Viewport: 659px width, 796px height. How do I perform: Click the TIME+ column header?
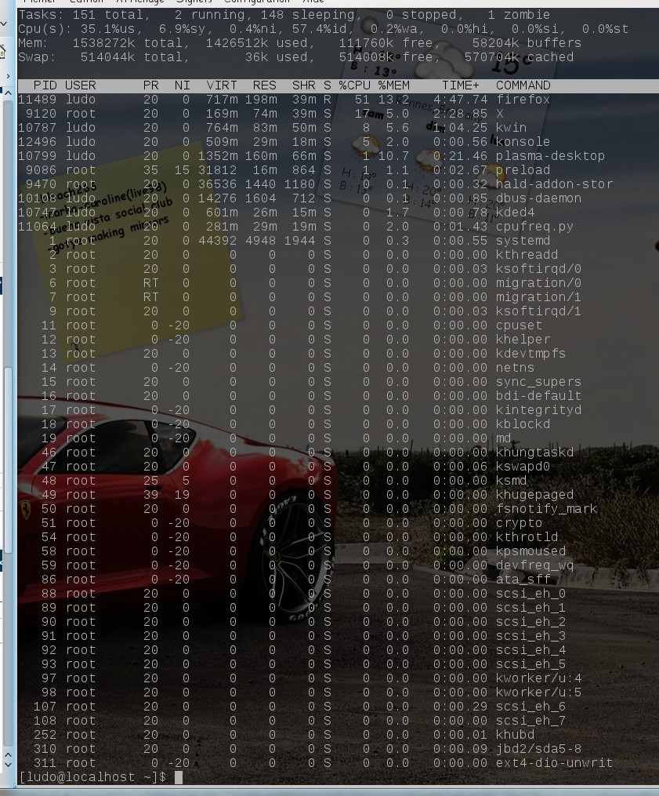(x=460, y=85)
